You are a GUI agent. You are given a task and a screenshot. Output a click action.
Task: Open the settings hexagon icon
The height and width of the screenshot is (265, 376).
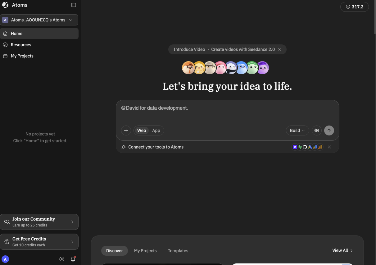point(62,259)
